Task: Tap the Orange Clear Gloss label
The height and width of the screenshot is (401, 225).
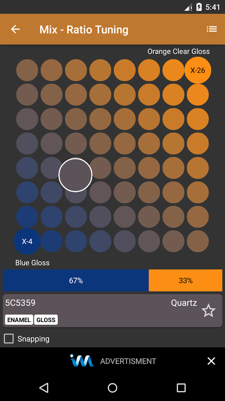Action: tap(179, 51)
